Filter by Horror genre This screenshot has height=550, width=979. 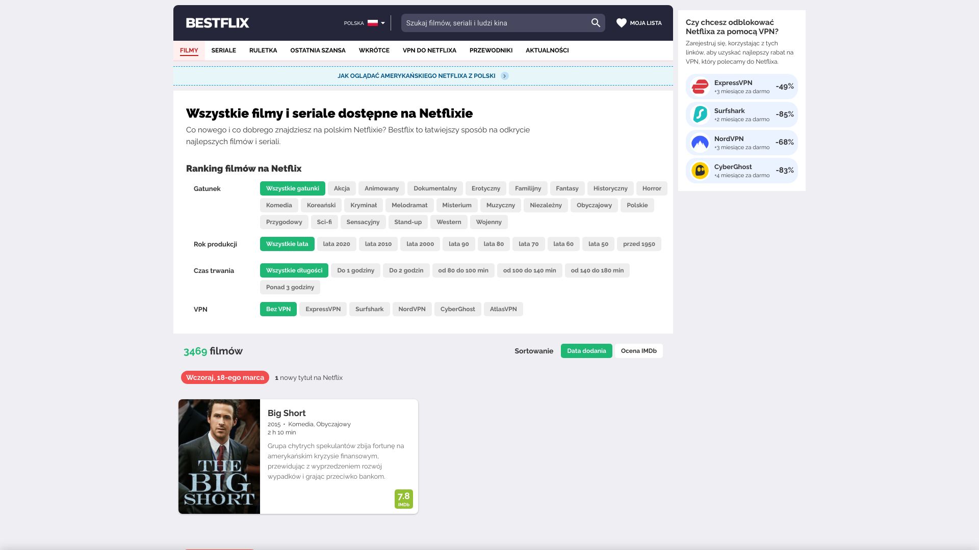652,188
